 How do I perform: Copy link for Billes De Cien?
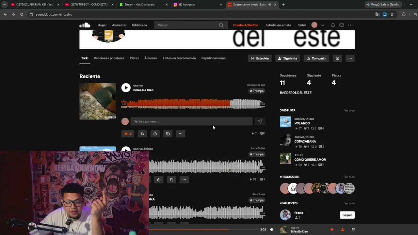tap(168, 133)
